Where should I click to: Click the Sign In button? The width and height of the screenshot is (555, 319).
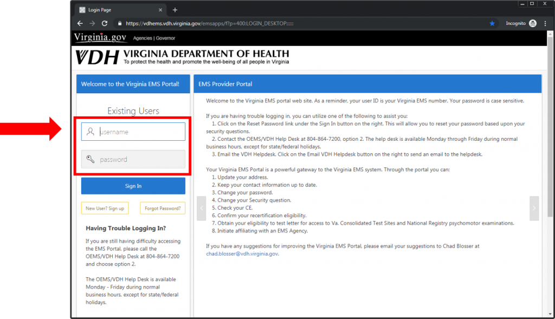(133, 186)
